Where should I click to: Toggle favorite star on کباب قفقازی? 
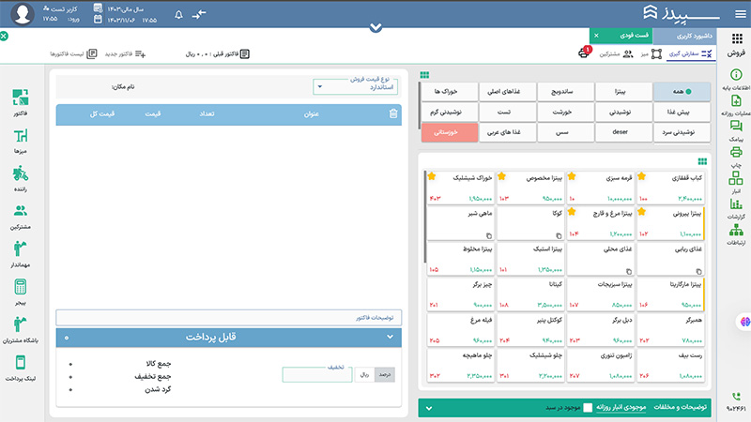pyautogui.click(x=642, y=176)
